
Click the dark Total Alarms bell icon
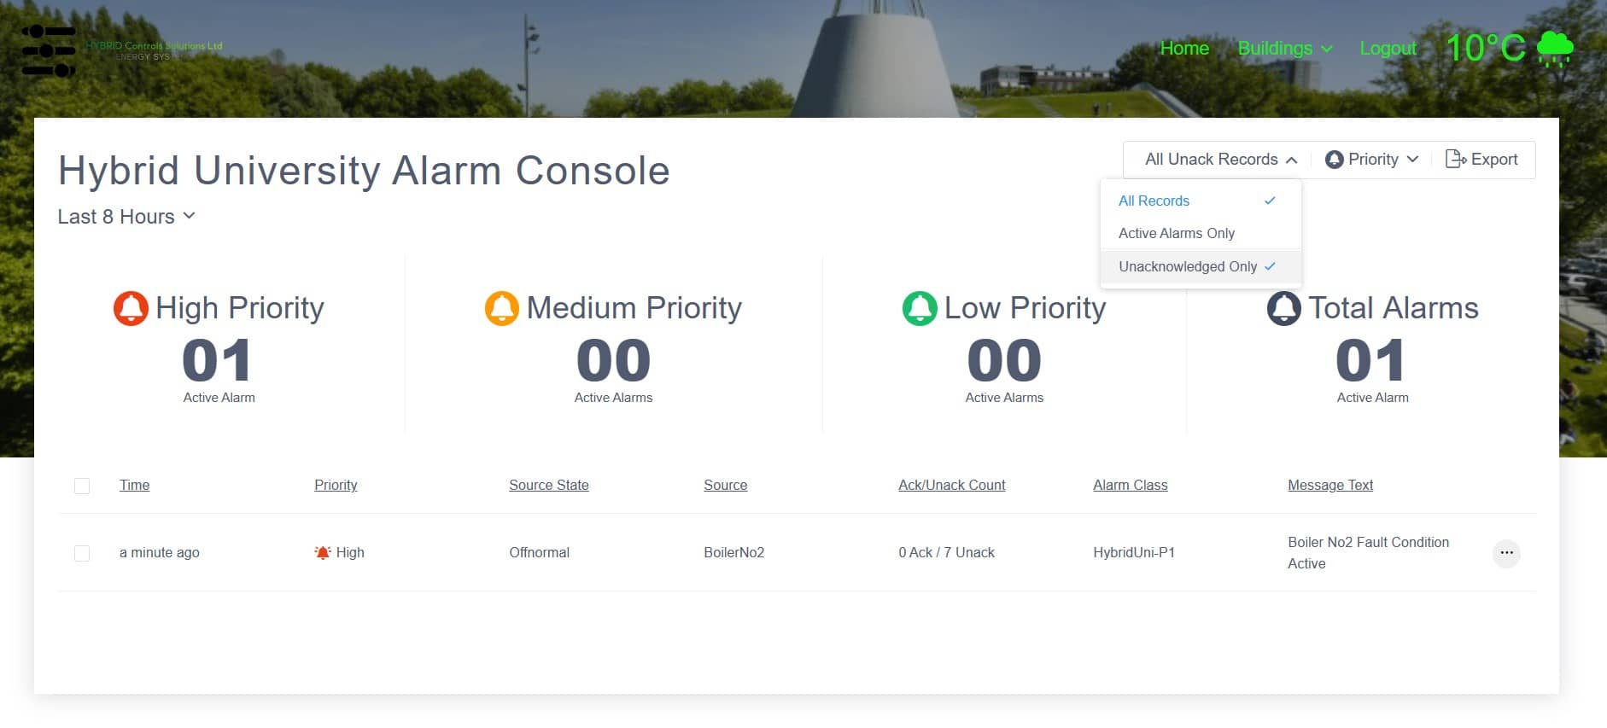point(1283,308)
